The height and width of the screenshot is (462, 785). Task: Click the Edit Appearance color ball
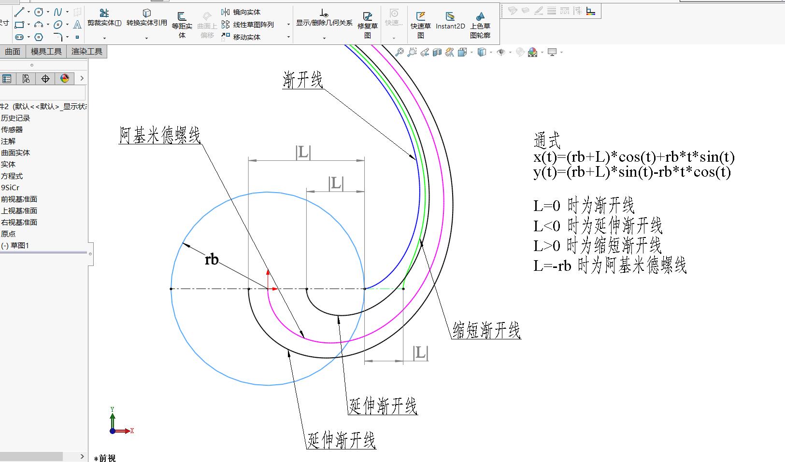point(532,52)
